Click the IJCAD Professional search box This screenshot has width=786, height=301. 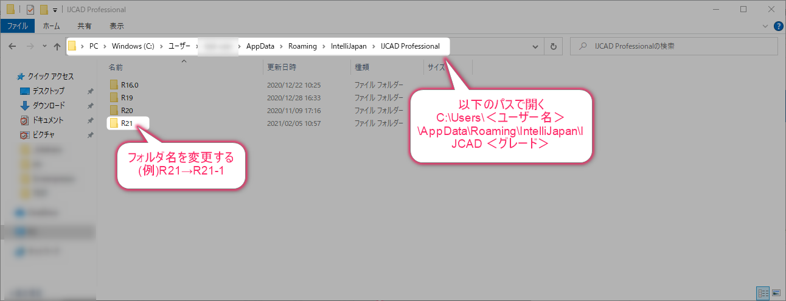coord(674,46)
